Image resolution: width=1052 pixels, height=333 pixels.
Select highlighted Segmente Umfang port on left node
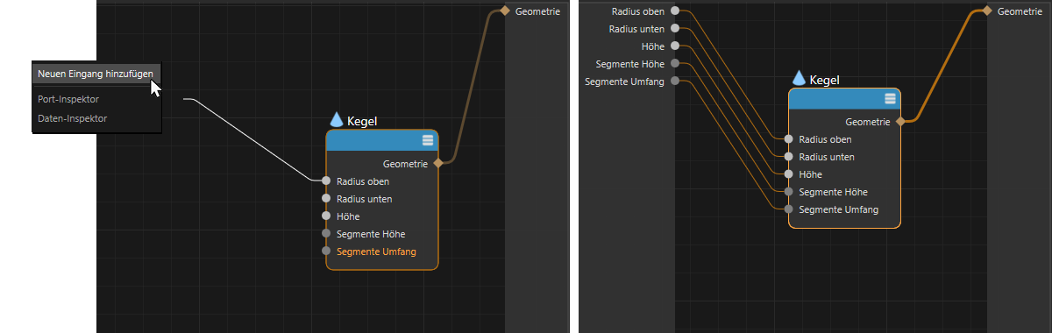326,252
